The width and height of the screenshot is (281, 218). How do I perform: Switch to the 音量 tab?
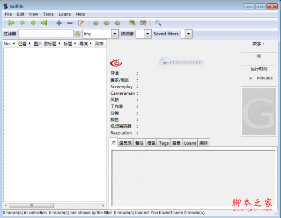pos(177,143)
